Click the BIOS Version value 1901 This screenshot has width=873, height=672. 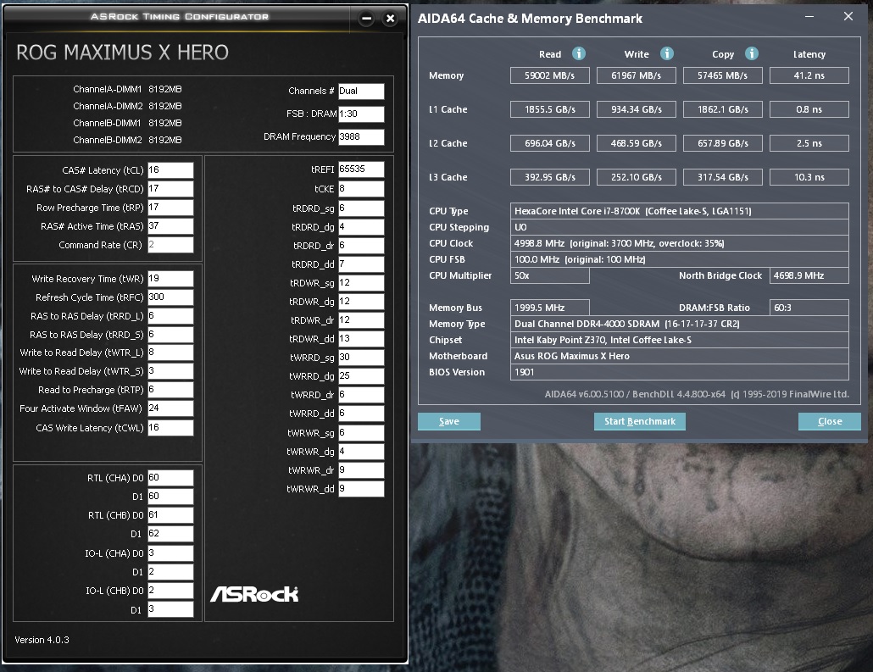coord(679,372)
